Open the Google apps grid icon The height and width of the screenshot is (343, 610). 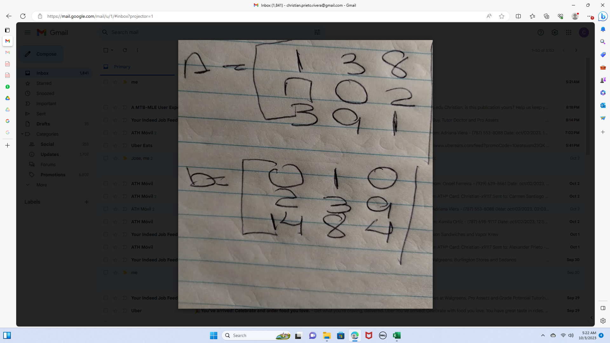click(569, 32)
